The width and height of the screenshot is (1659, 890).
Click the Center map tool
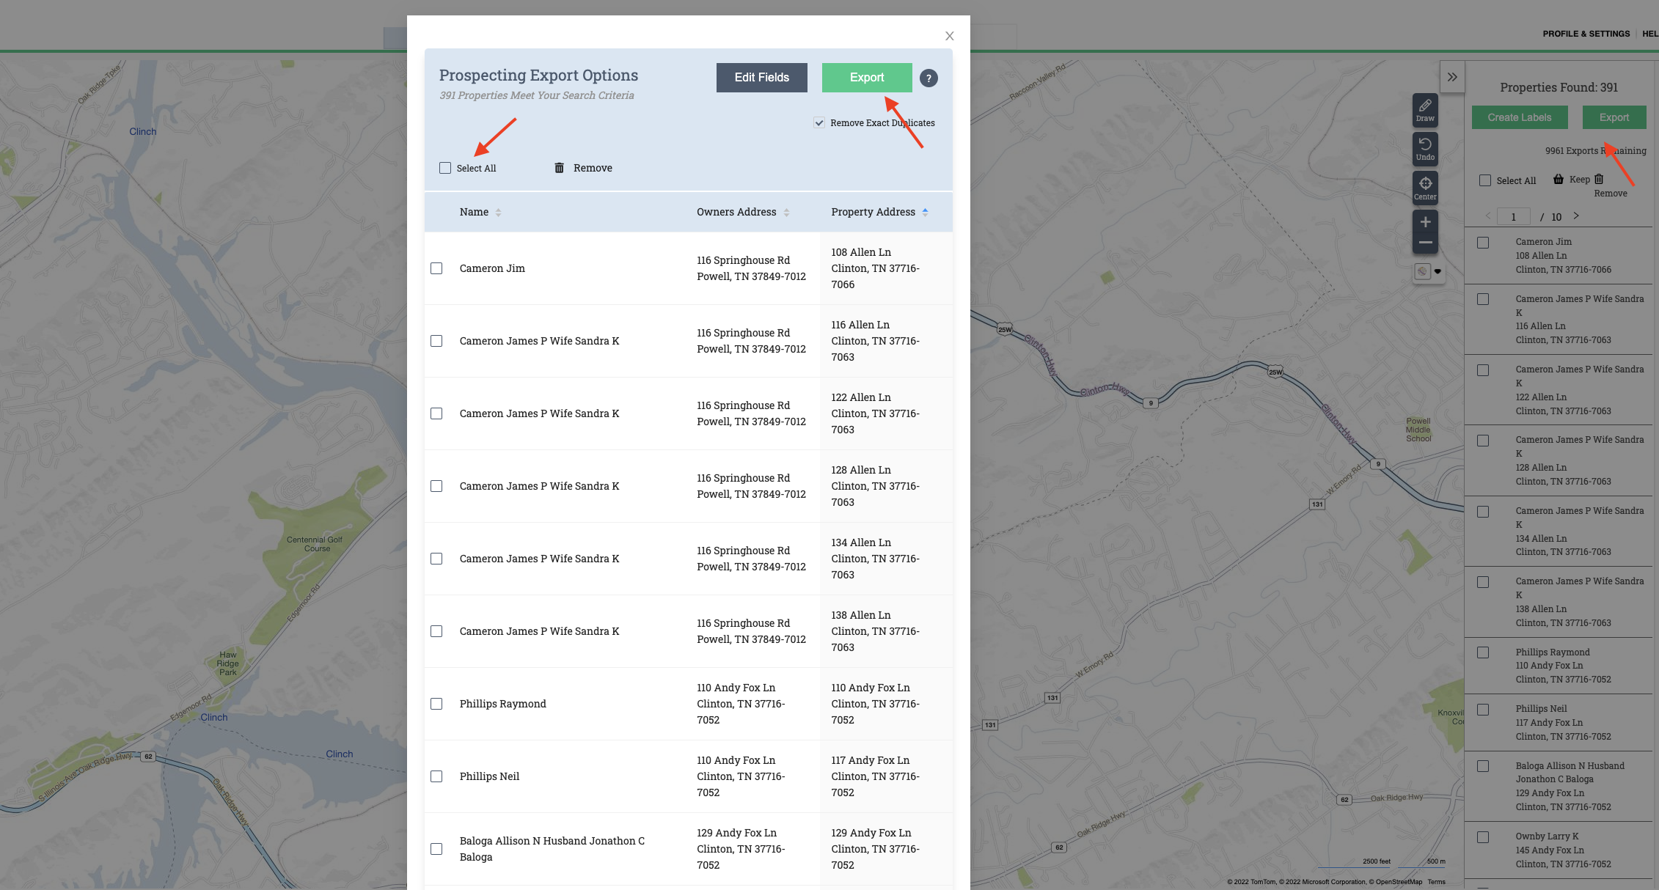pos(1425,188)
